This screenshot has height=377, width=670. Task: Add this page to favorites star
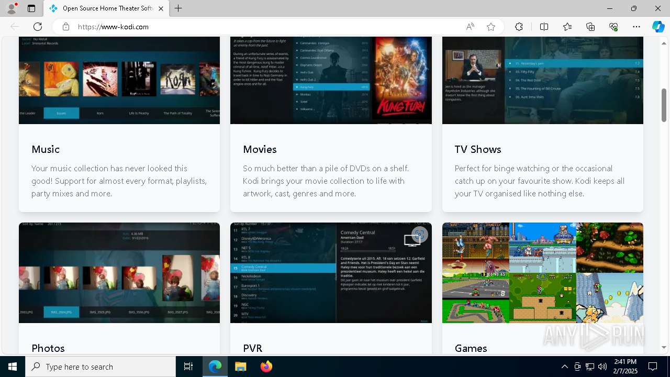point(490,27)
